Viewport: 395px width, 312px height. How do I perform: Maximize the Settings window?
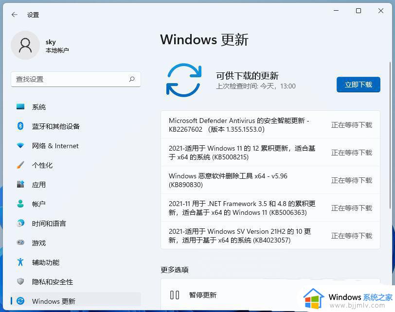tap(358, 11)
